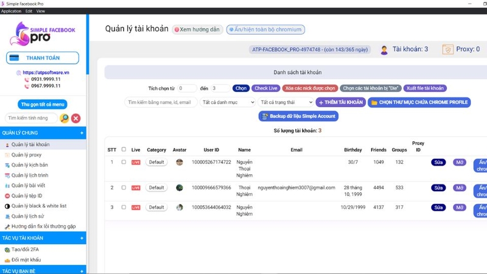
Task: Tick the checkbox for account row 1
Action: [x=124, y=162]
